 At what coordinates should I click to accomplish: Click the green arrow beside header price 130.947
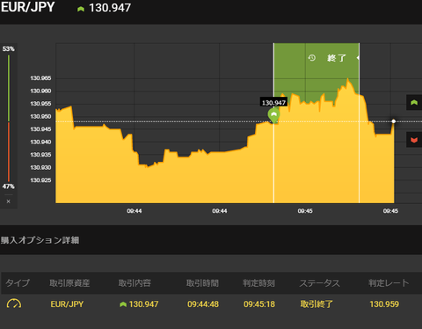81,9
